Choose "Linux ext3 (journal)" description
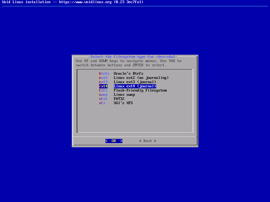The image size is (270, 202). [x=135, y=82]
